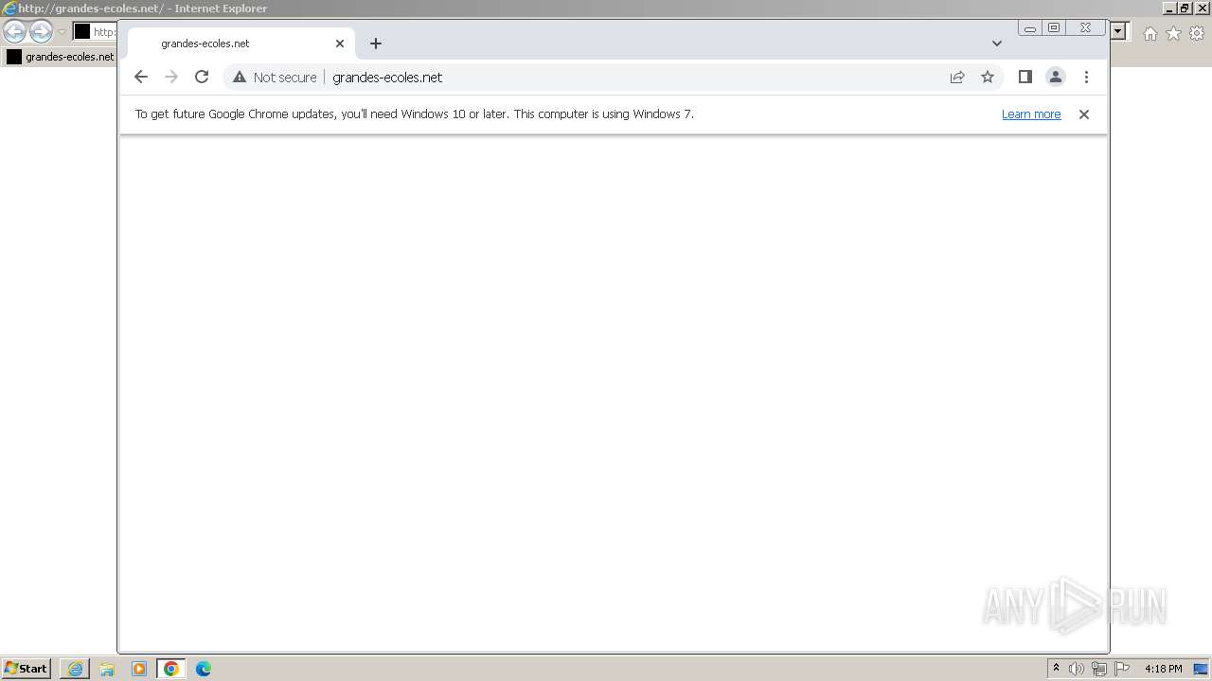Expand the Chrome tab search chevron
Screen dimensions: 1212x681
997,44
